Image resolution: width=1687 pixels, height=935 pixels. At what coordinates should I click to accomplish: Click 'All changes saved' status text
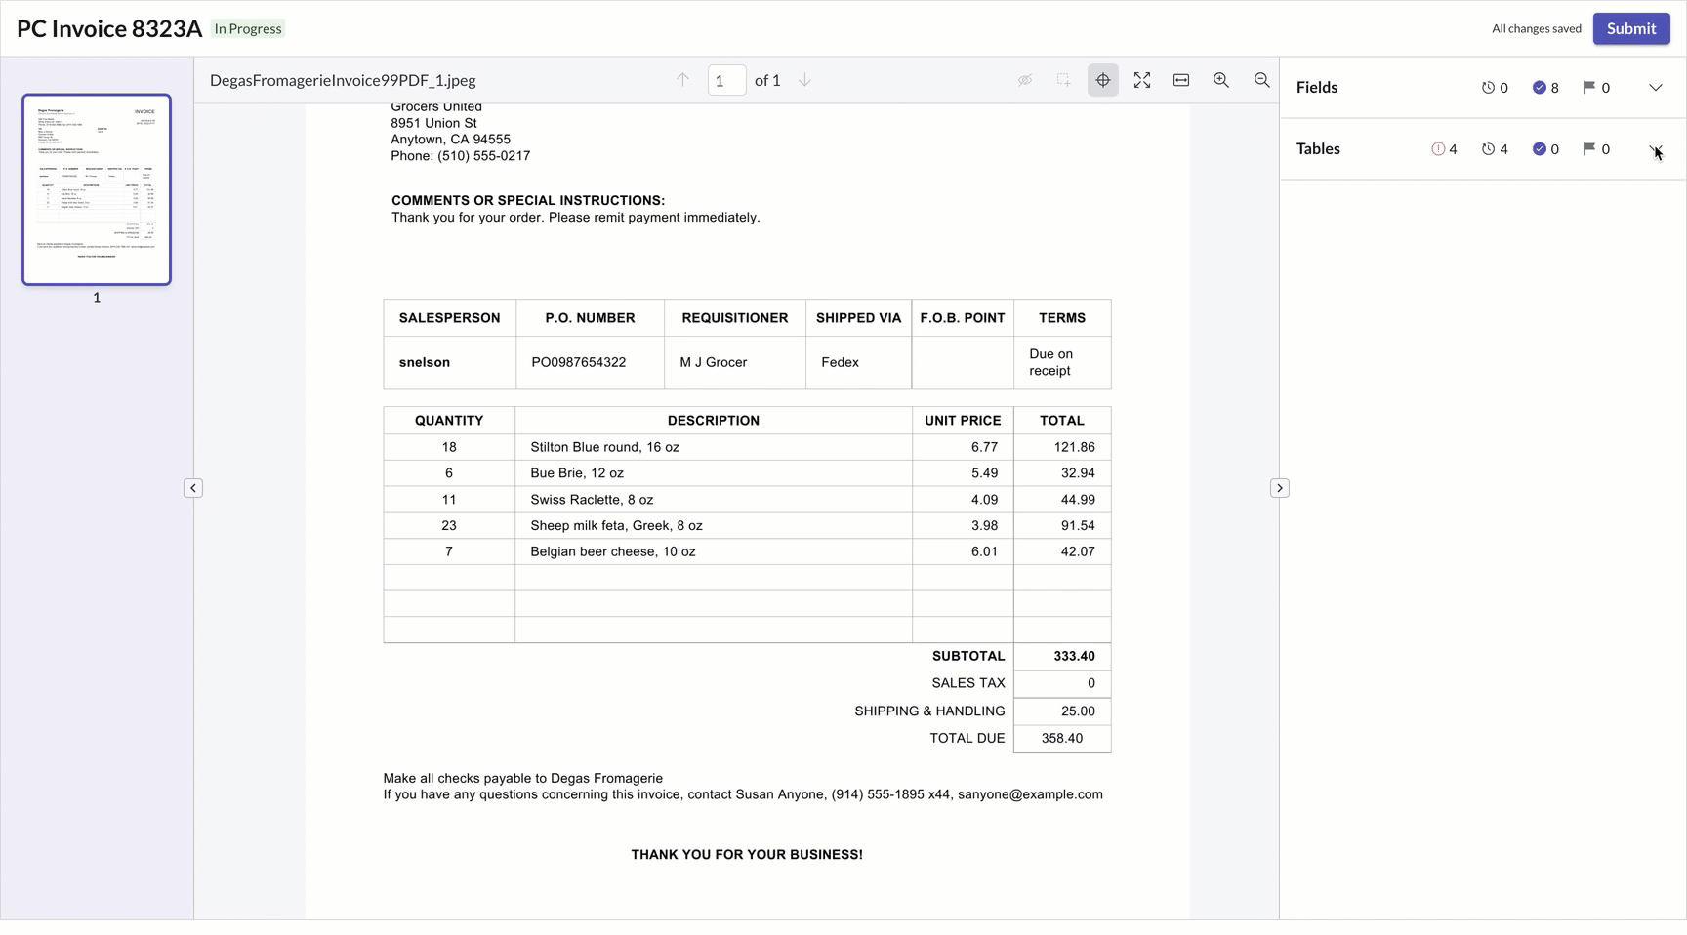1537,28
